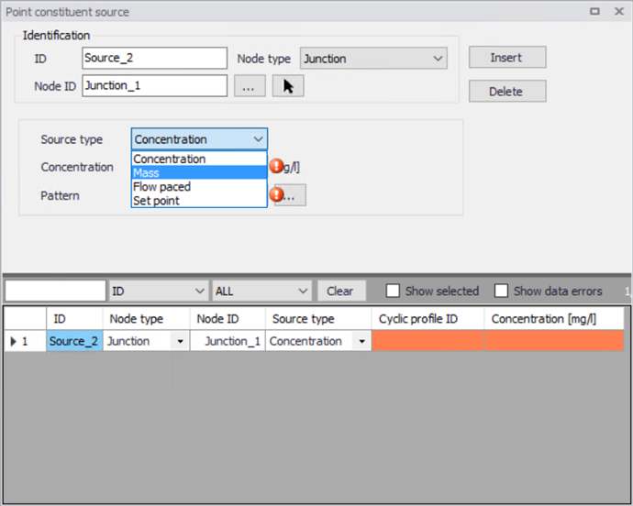Expand the Node type cell dropdown in row 1
This screenshot has width=633, height=506.
click(180, 341)
